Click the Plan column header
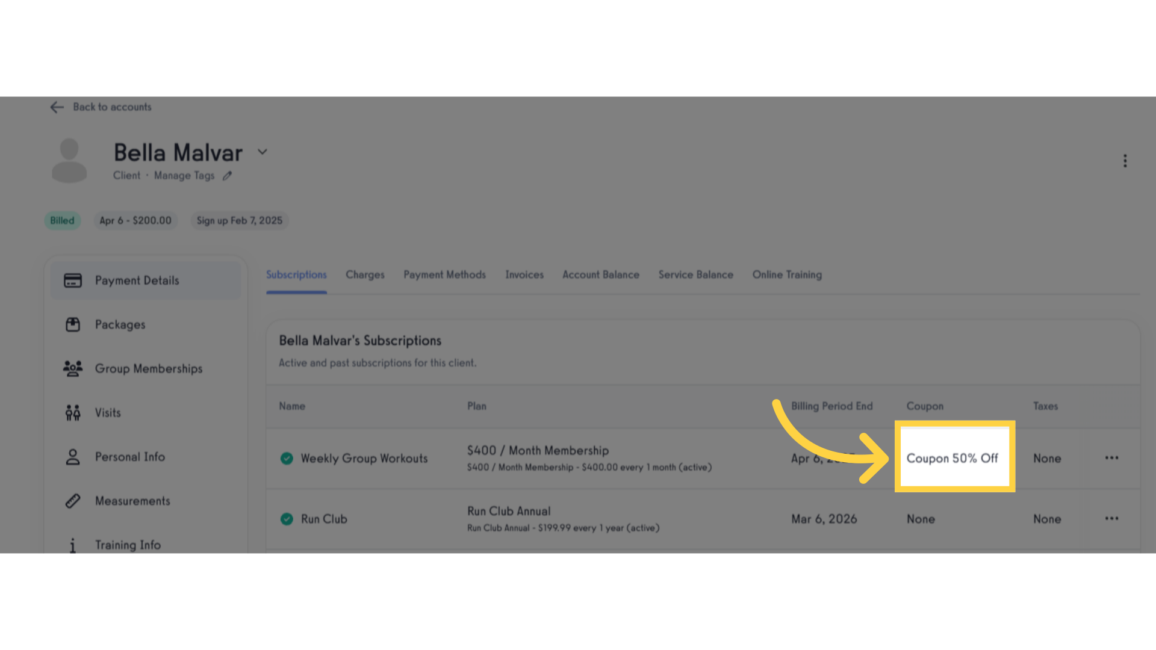Screen dimensions: 1156x650 pyautogui.click(x=477, y=406)
